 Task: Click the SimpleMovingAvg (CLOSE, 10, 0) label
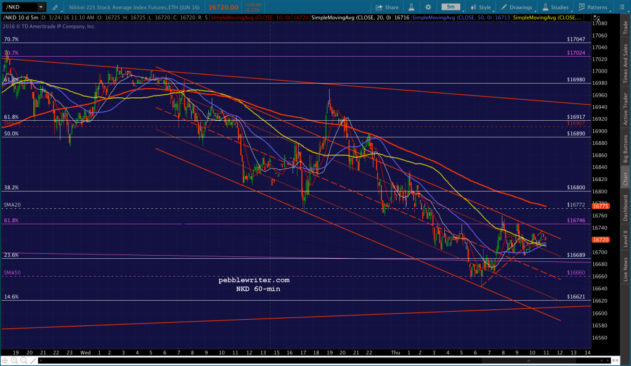pyautogui.click(x=251, y=18)
